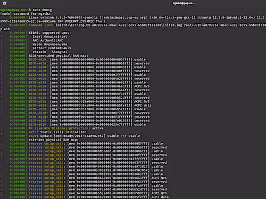Click 'BIOS-provided physical RAM map:' line

(x=59, y=56)
